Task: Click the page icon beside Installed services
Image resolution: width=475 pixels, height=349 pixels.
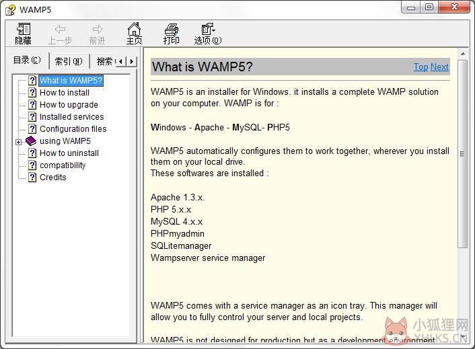Action: click(32, 116)
